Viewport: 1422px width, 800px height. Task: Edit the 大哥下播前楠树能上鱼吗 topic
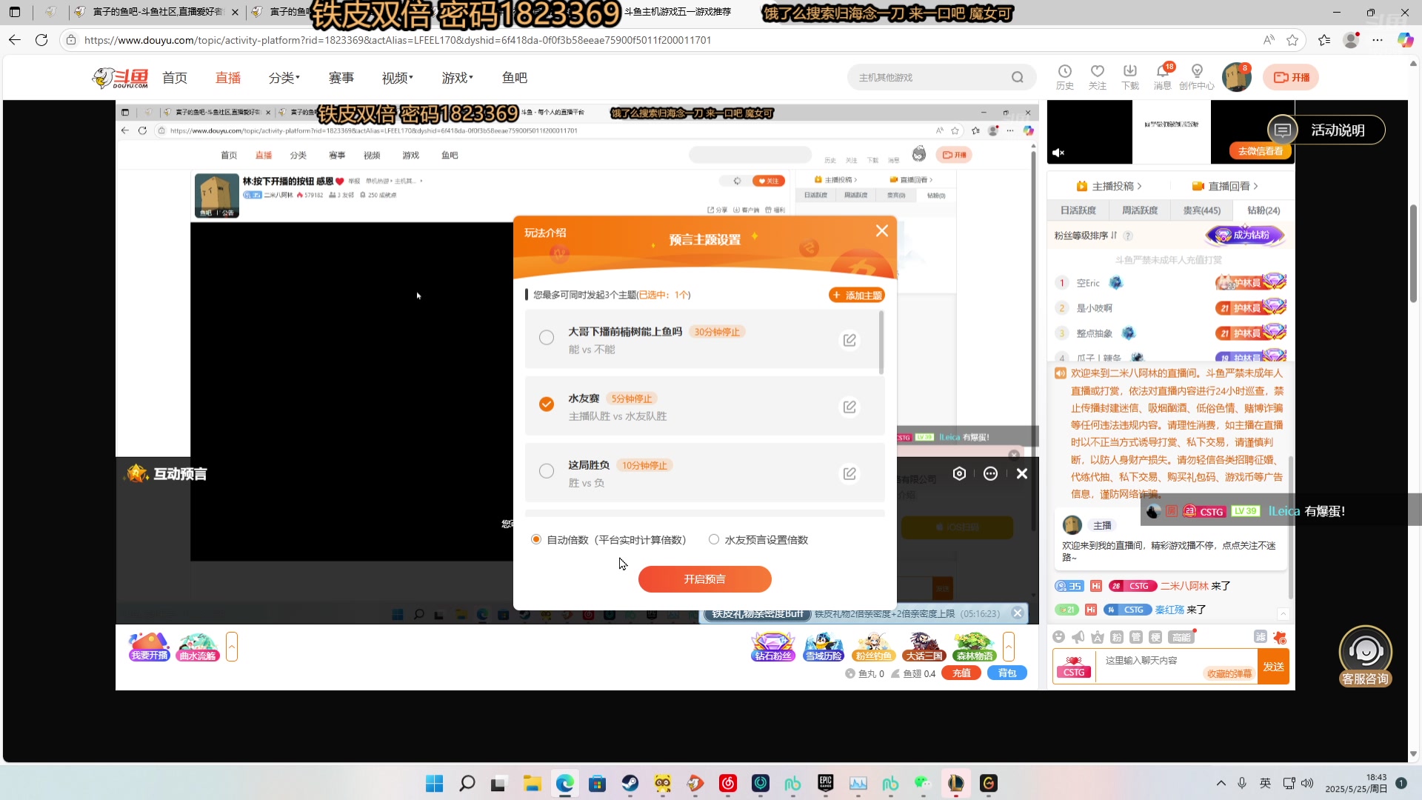849,340
